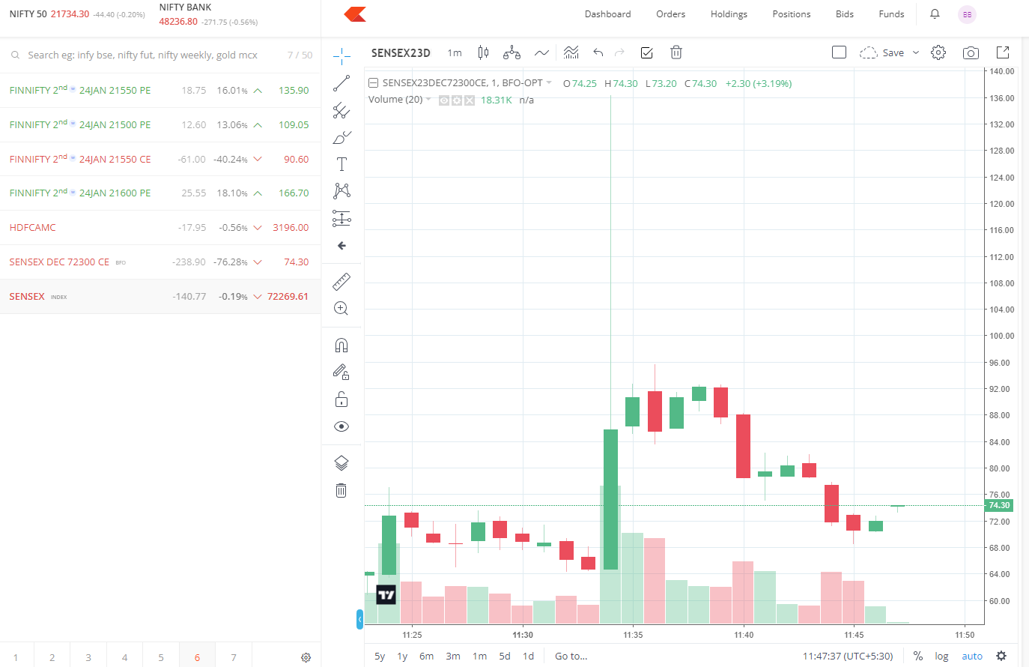This screenshot has width=1029, height=667.
Task: Open the Go to... date dialog
Action: point(571,657)
